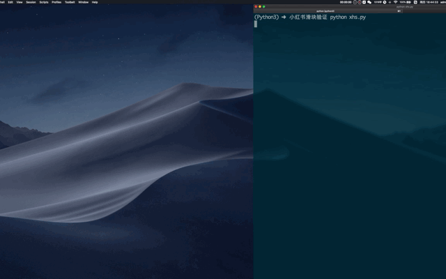Viewport: 446px width, 279px height.
Task: Click the white square menu bar icon
Action: point(364,2)
